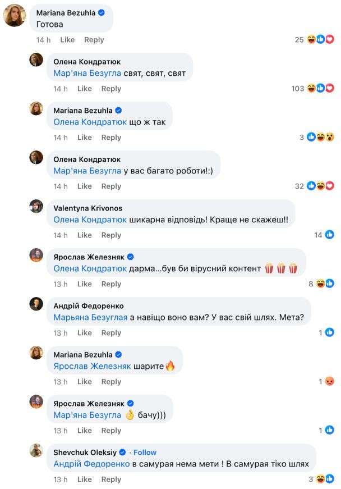Open reactions on the 'що ж так' reply
Image resolution: width=341 pixels, height=489 pixels.
point(317,137)
